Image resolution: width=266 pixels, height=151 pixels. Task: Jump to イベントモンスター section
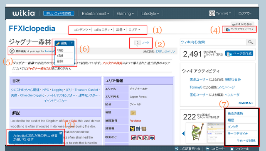pos(55,101)
